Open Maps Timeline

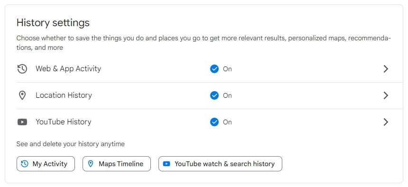click(117, 164)
